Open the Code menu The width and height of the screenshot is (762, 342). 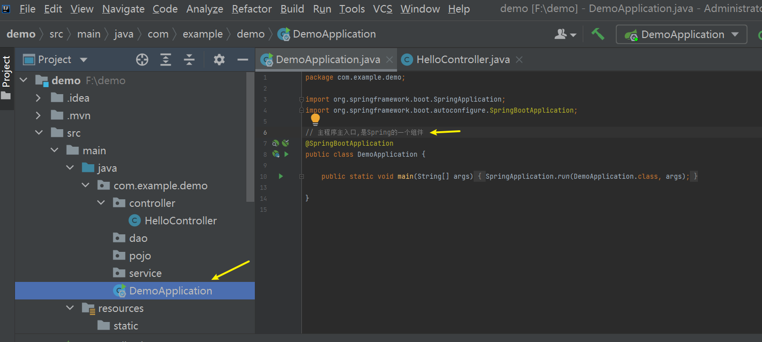[x=165, y=9]
